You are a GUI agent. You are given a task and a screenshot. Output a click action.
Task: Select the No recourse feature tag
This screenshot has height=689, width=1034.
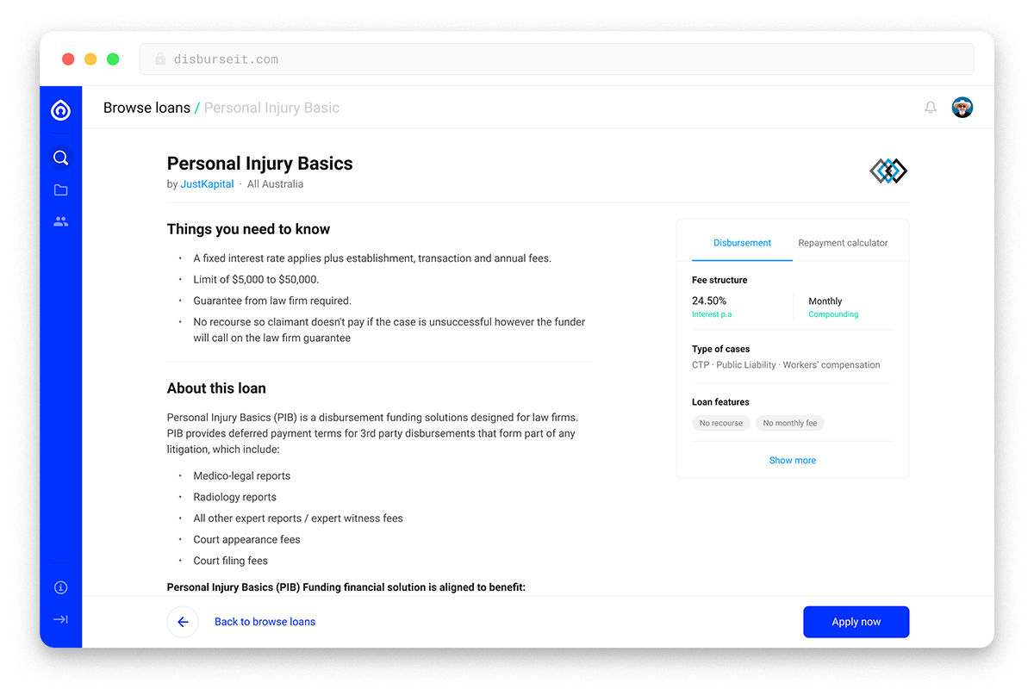(721, 423)
